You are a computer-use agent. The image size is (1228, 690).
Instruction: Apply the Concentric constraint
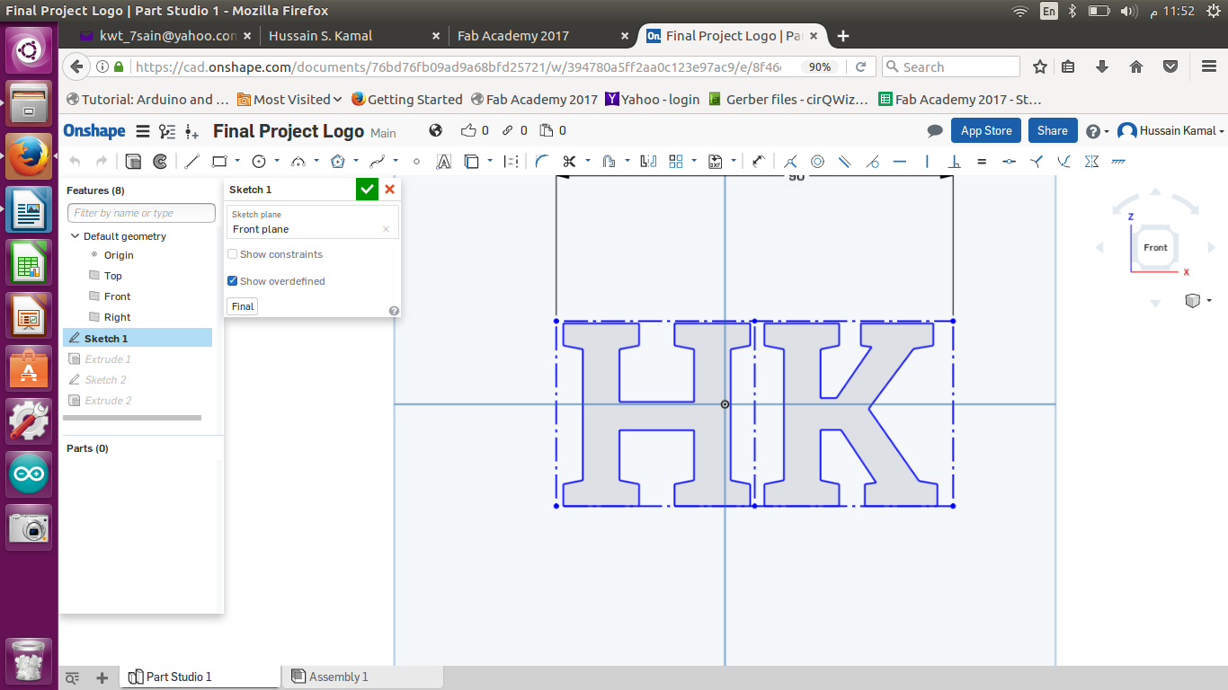pyautogui.click(x=817, y=162)
